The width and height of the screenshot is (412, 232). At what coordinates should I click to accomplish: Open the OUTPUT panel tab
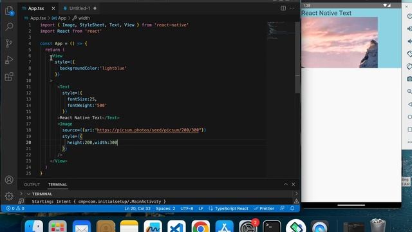point(32,185)
